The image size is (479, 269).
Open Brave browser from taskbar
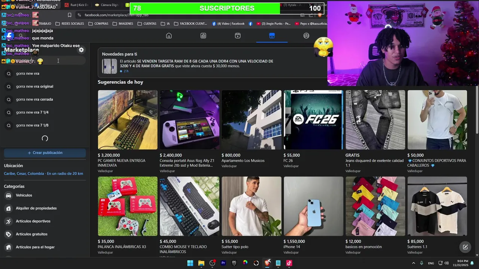click(267, 263)
